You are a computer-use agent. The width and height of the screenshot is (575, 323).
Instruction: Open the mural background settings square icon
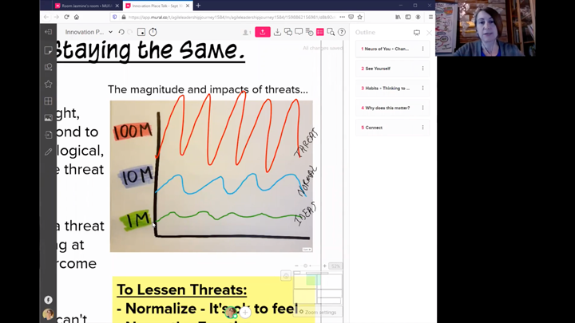coord(141,32)
